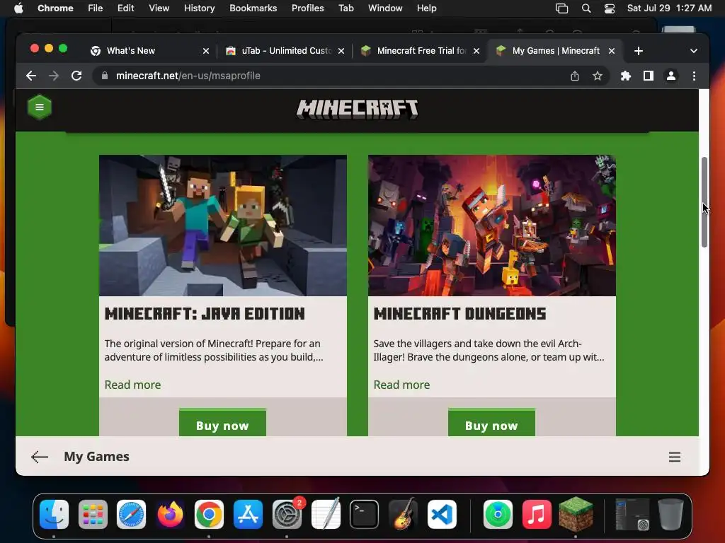The height and width of the screenshot is (543, 725).
Task: Click Read more under Minecraft Dungeons
Action: click(x=402, y=385)
